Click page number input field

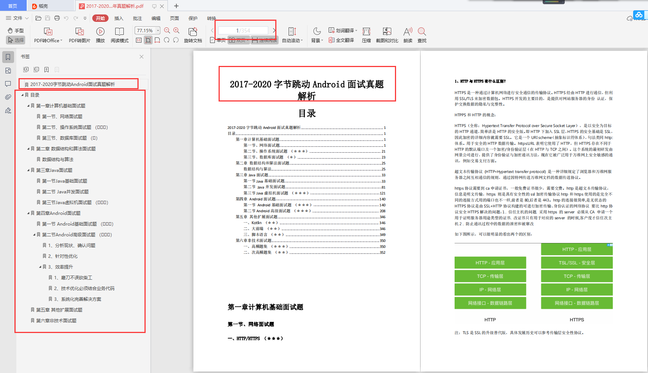[x=243, y=30]
